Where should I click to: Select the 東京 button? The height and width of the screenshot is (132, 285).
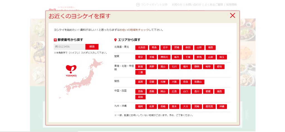140,57
